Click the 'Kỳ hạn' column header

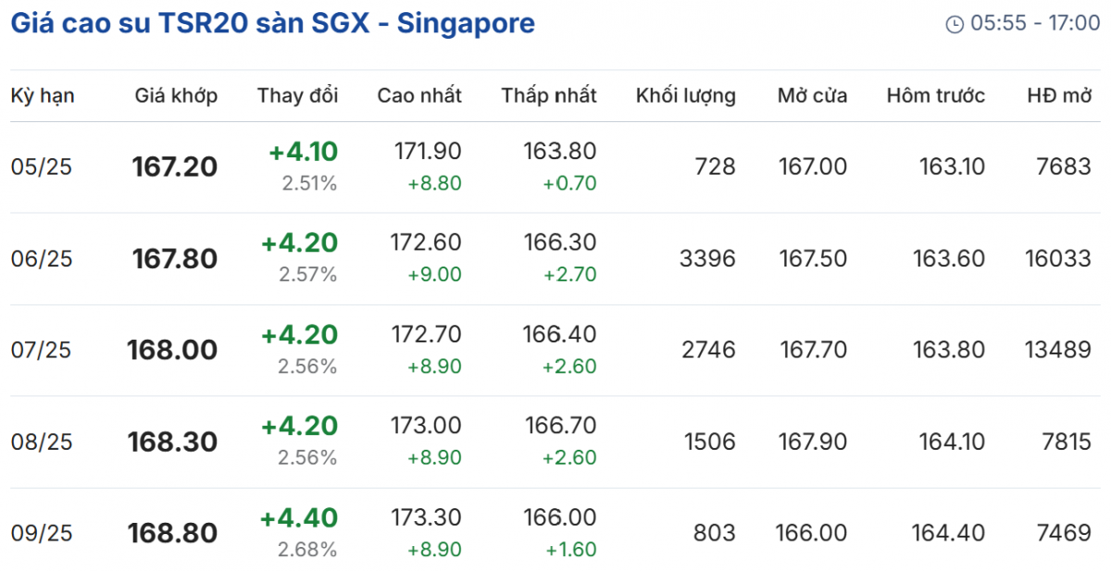pos(43,95)
